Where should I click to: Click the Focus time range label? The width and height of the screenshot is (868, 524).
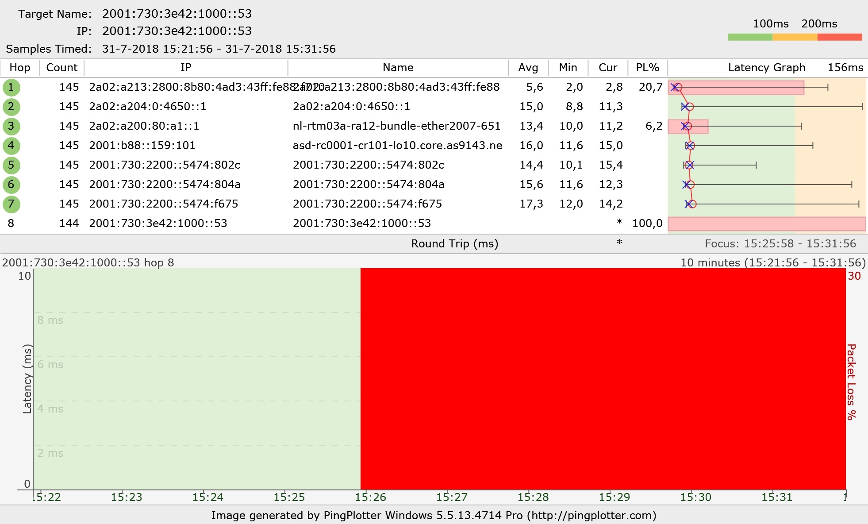pos(780,244)
